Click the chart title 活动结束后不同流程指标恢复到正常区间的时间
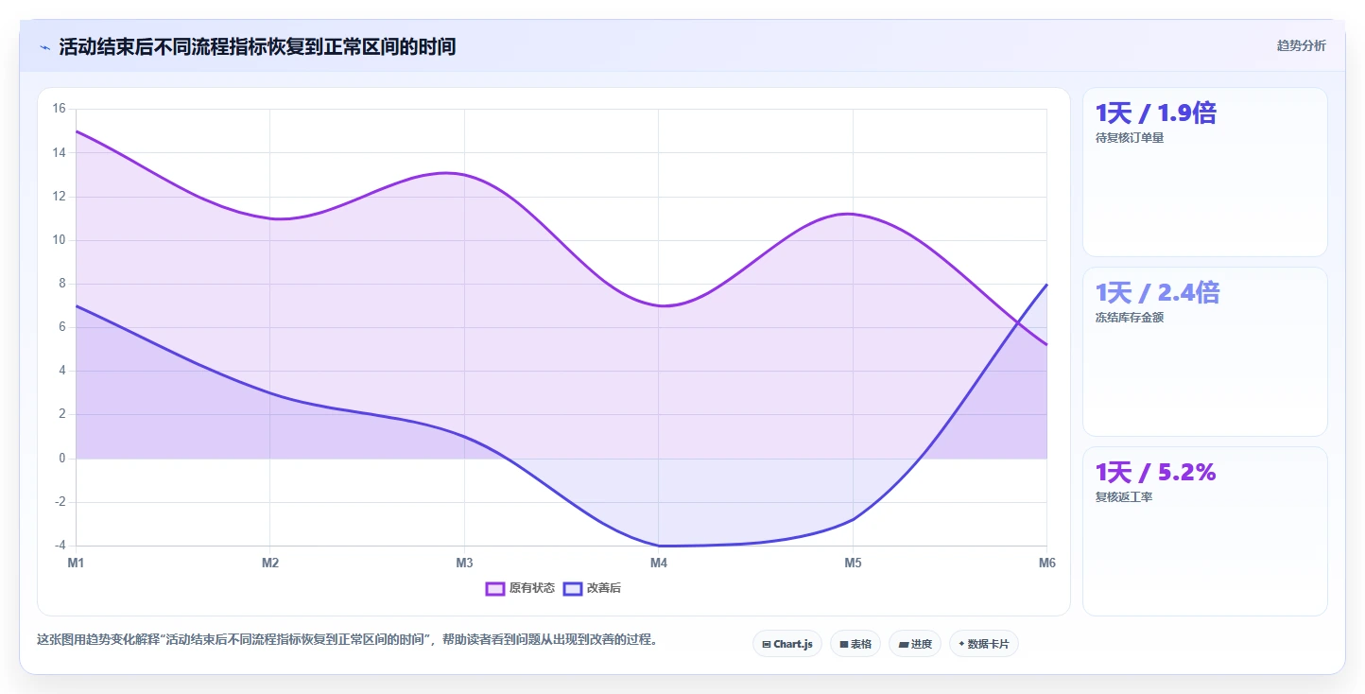This screenshot has height=694, width=1365. point(257,46)
